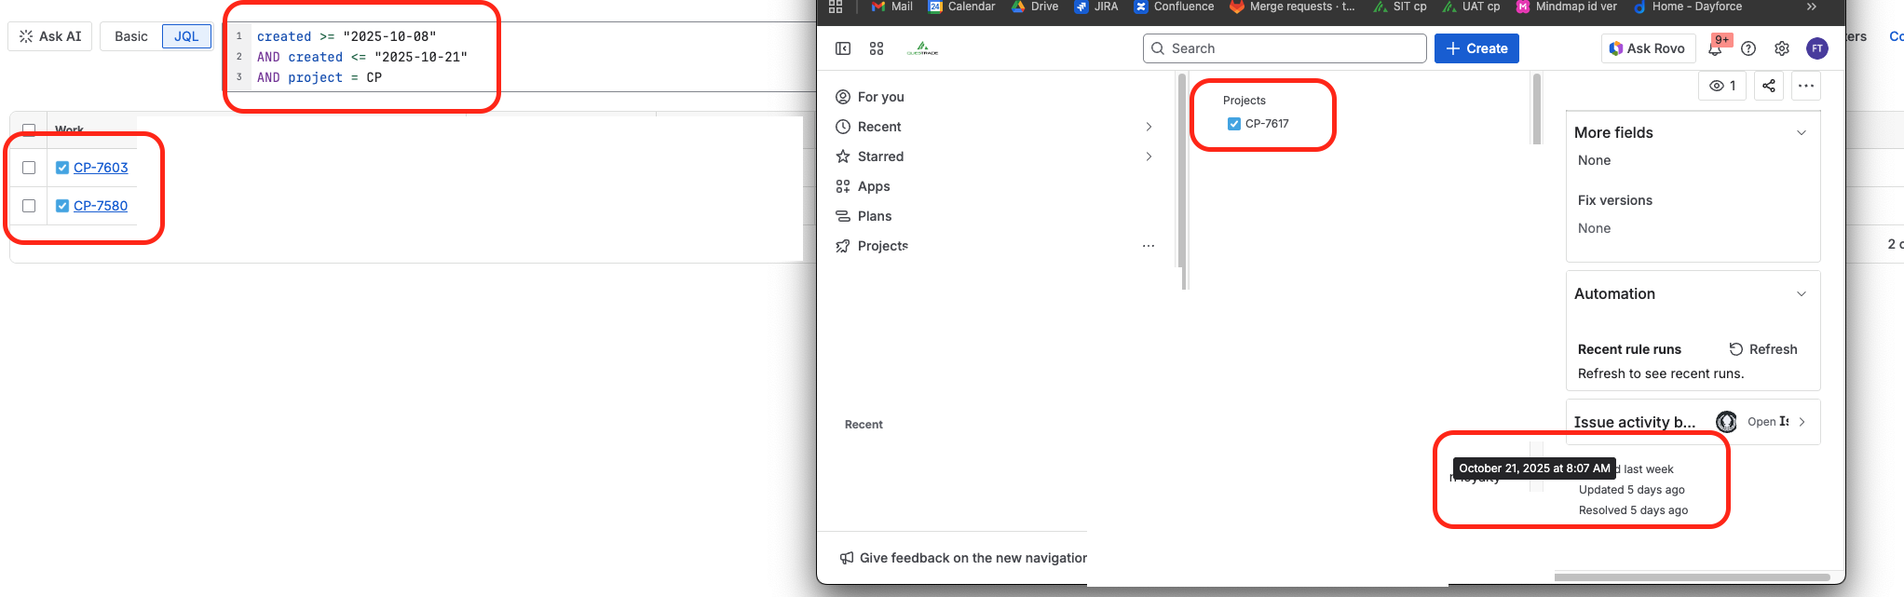Open the Merge requests bookmark
Screen dimensions: 1904x597
(1292, 7)
